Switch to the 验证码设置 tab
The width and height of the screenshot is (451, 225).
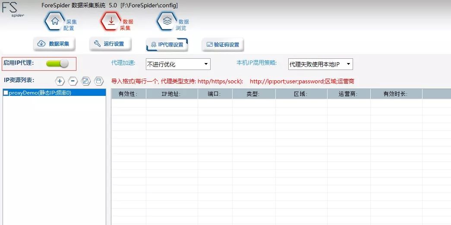tap(223, 44)
